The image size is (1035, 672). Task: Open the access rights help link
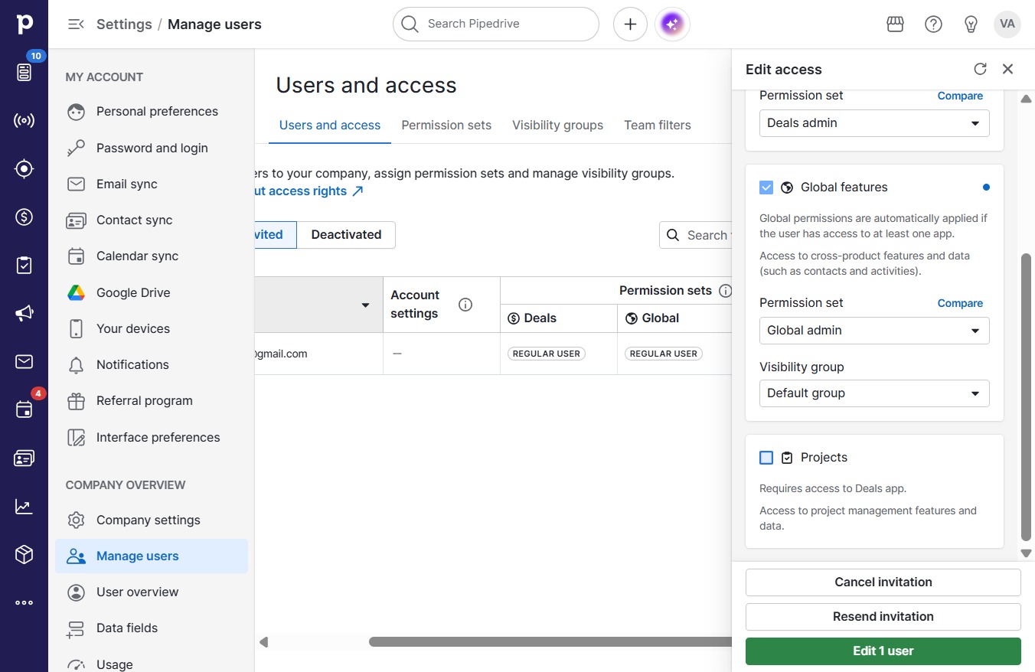(x=309, y=191)
